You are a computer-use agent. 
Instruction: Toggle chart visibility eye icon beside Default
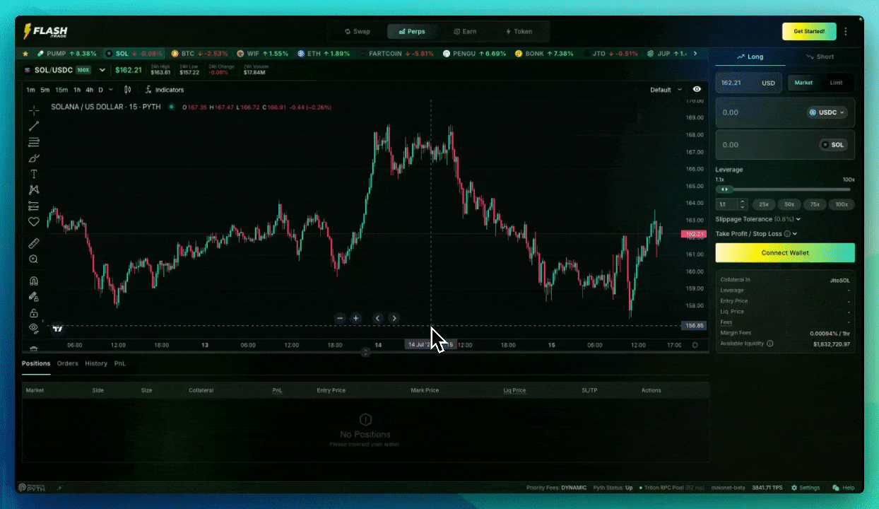click(697, 90)
